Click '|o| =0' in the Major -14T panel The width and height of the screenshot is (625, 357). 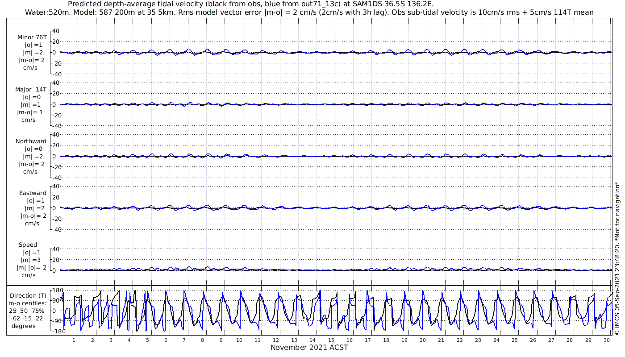pyautogui.click(x=33, y=97)
